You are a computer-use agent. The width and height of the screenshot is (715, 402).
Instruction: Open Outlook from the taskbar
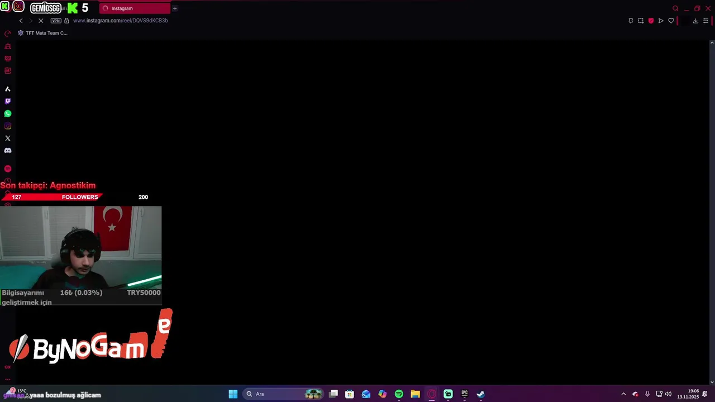[x=366, y=394]
